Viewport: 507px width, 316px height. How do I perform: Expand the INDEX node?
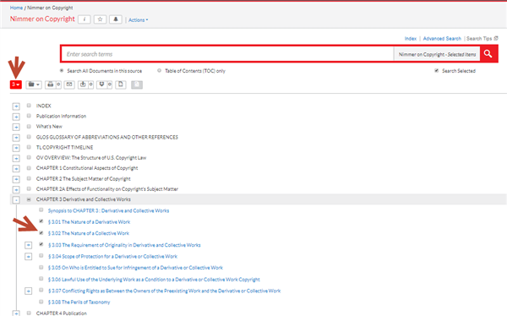[x=16, y=106]
